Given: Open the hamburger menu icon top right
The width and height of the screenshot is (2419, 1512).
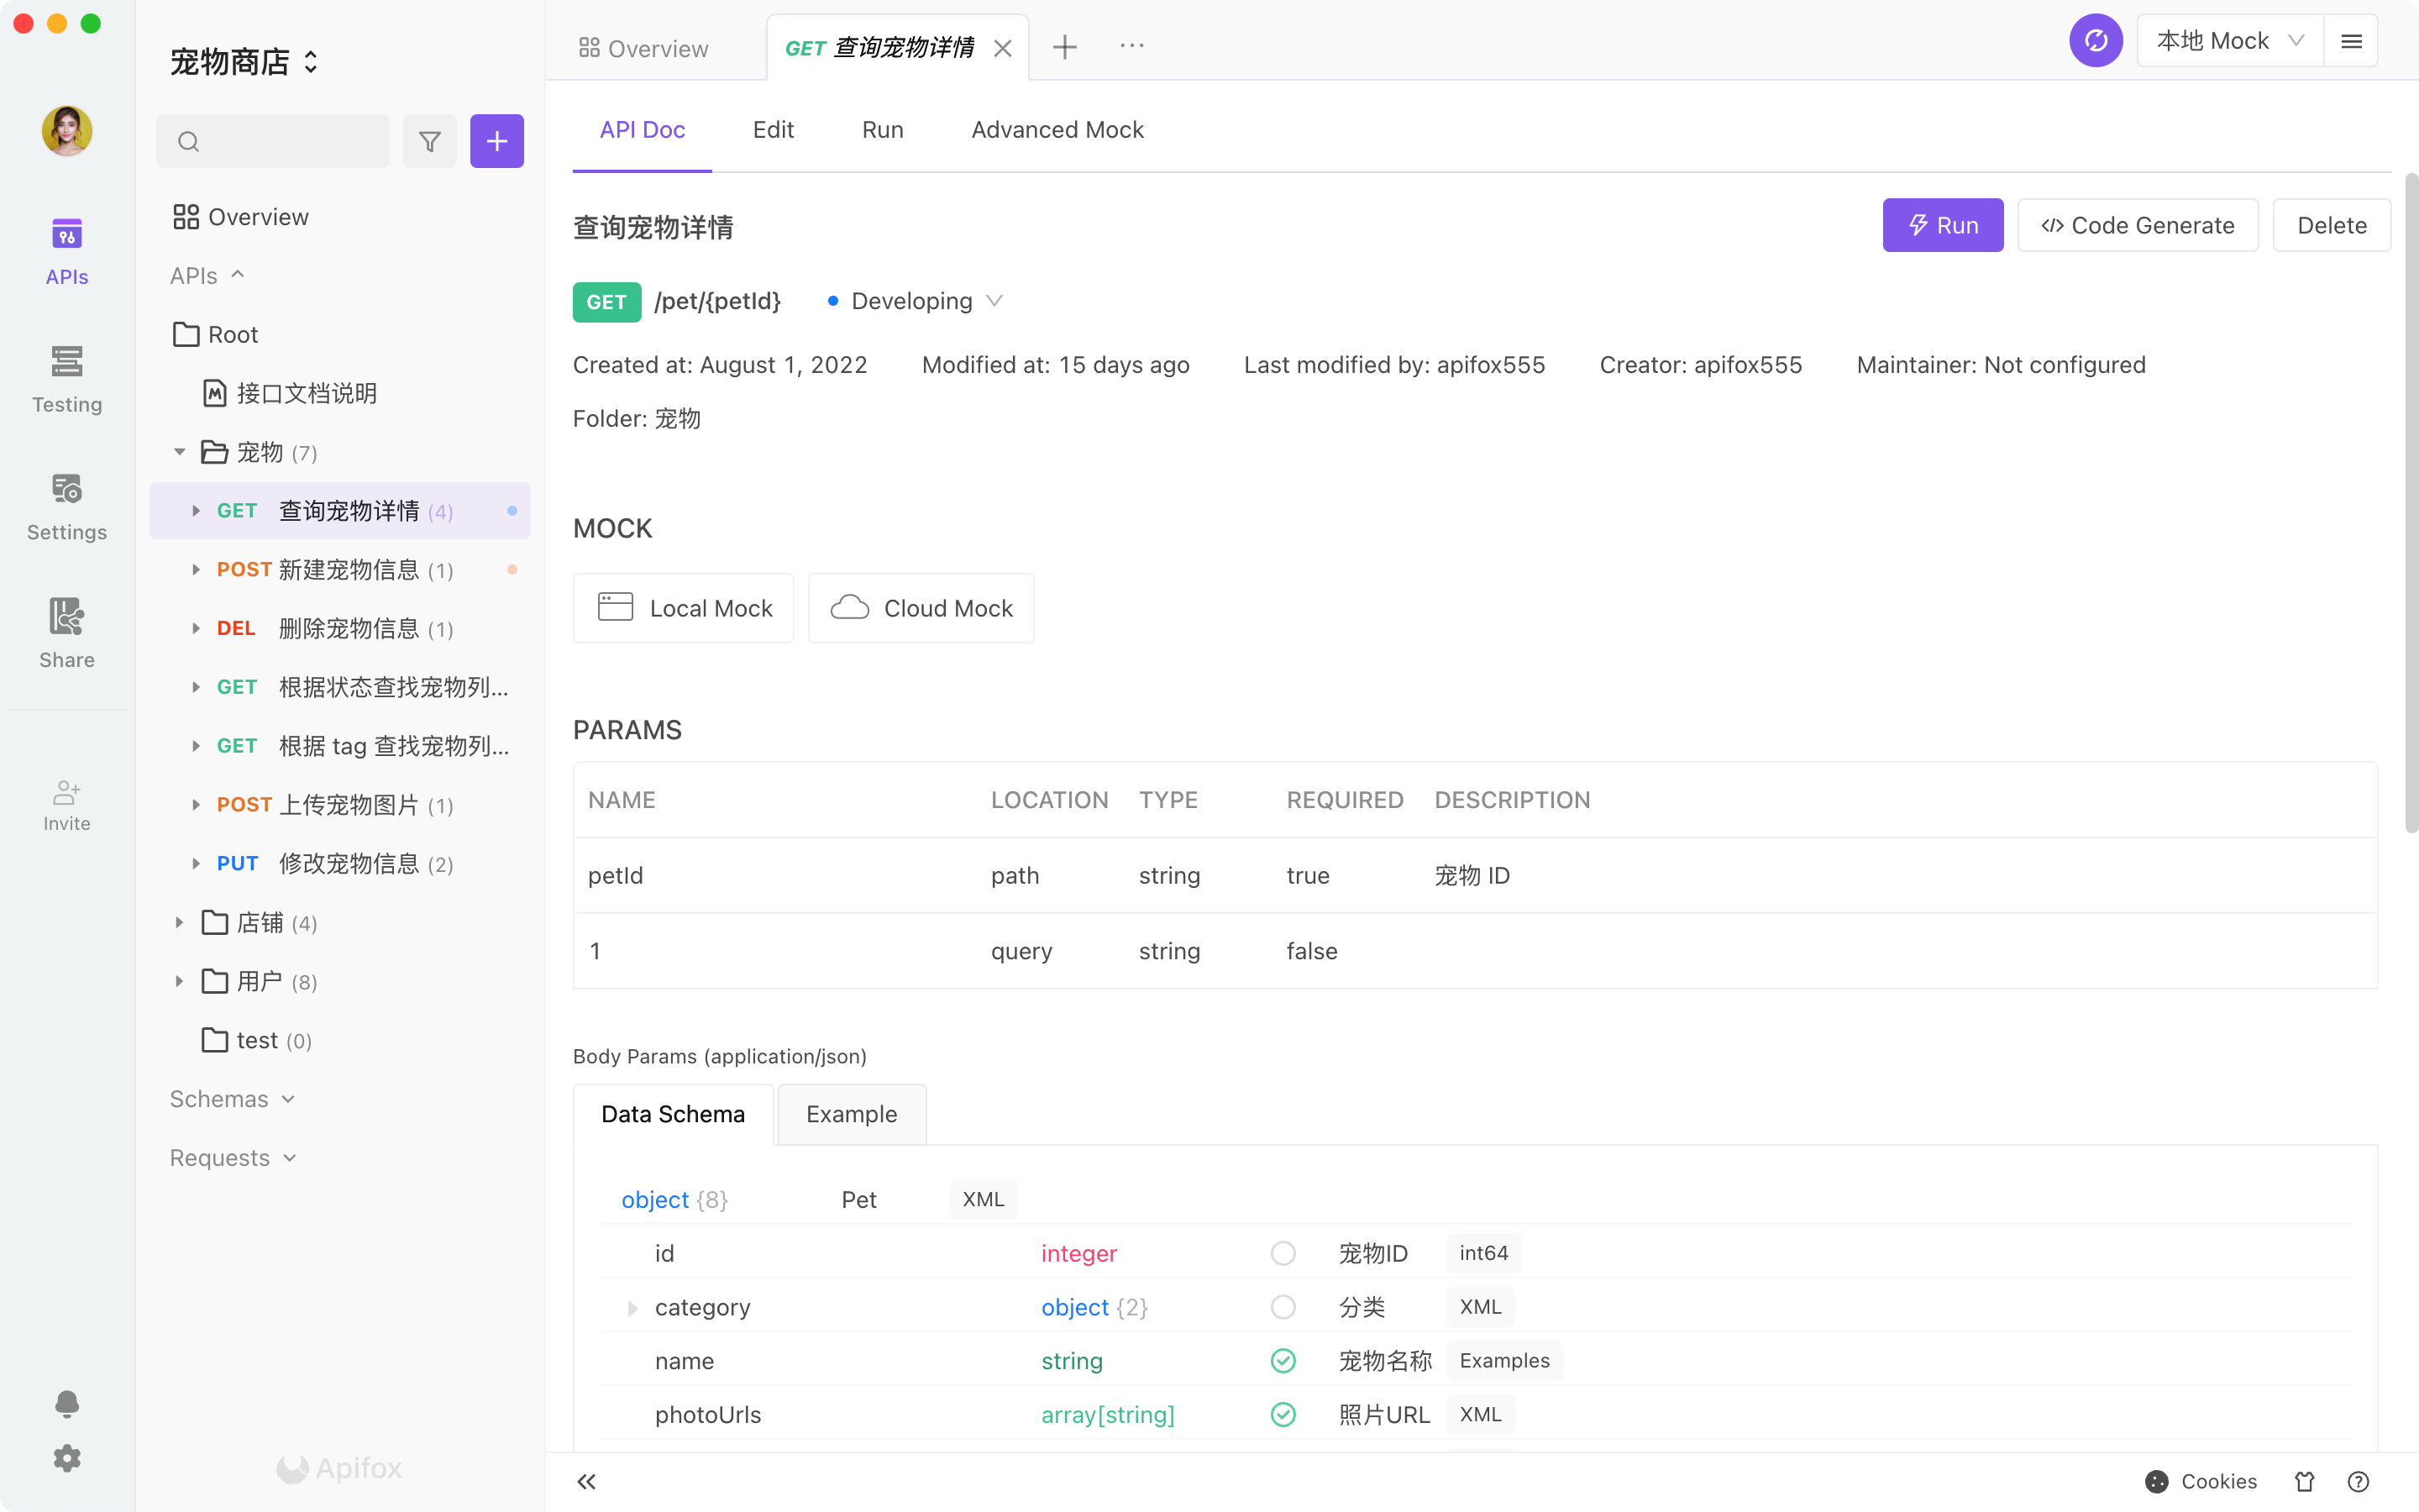Looking at the screenshot, I should [2351, 41].
